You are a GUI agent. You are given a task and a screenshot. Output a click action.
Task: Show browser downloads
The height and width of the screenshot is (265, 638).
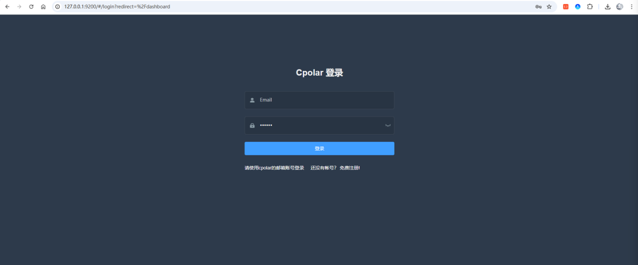click(x=608, y=7)
